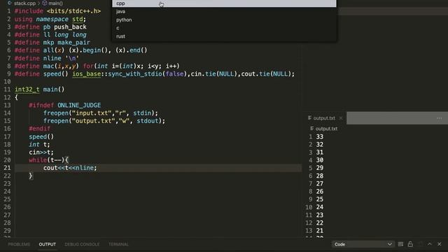Click the '#include <bits/stdc++.h>' line
The height and width of the screenshot is (252, 448).
pyautogui.click(x=57, y=11)
